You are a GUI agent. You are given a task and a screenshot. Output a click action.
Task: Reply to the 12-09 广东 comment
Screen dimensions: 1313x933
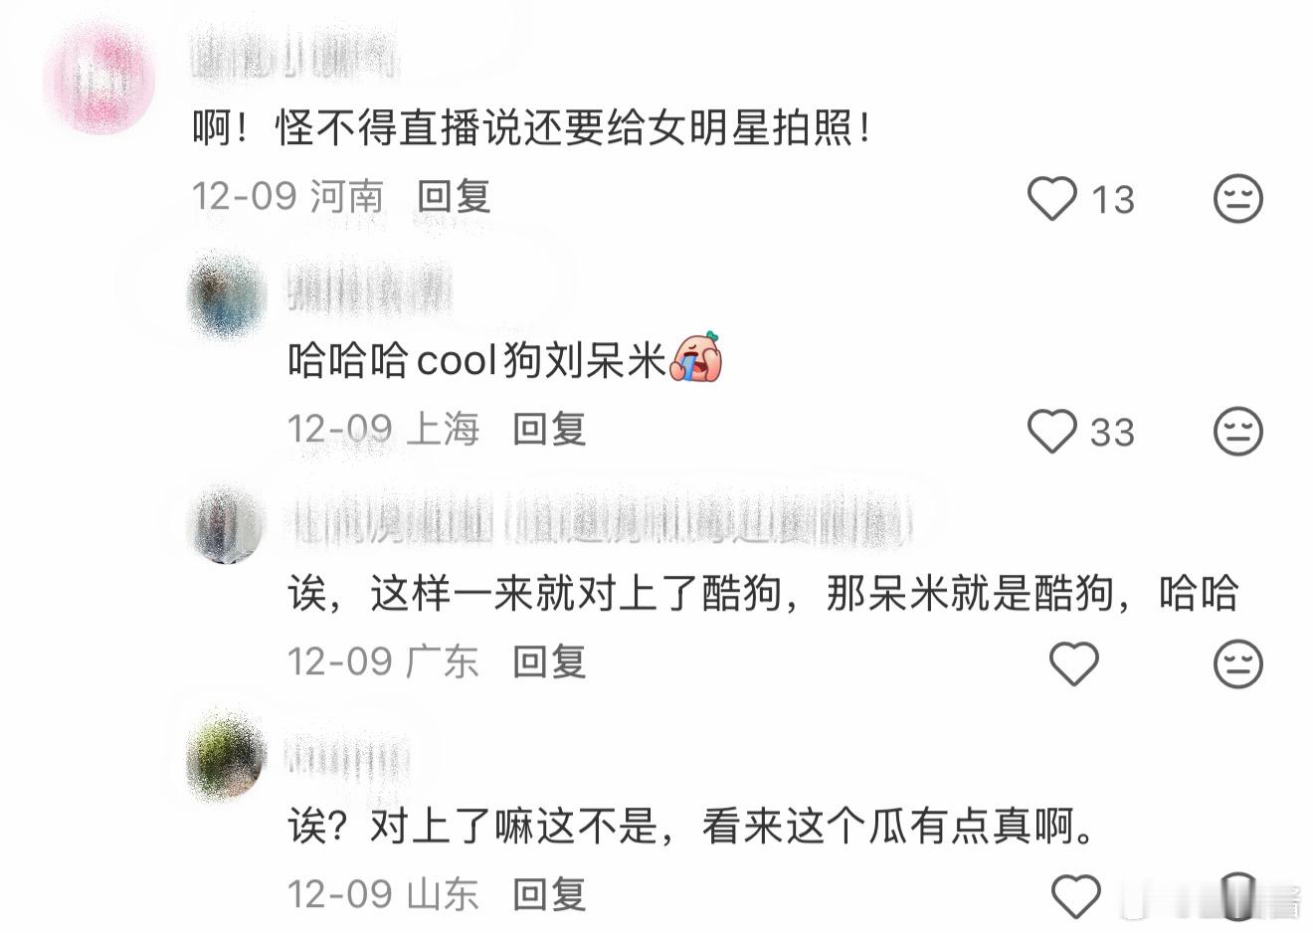pos(549,661)
